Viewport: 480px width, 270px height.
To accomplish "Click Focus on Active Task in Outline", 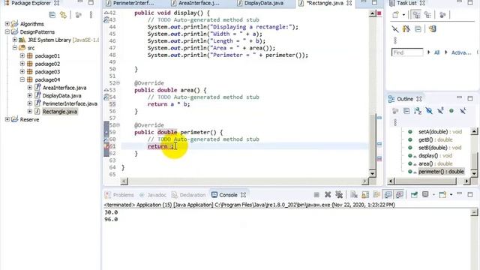I will [x=395, y=111].
